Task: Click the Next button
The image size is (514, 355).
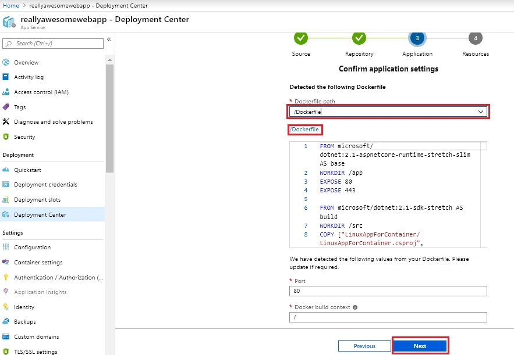Action: coord(420,346)
